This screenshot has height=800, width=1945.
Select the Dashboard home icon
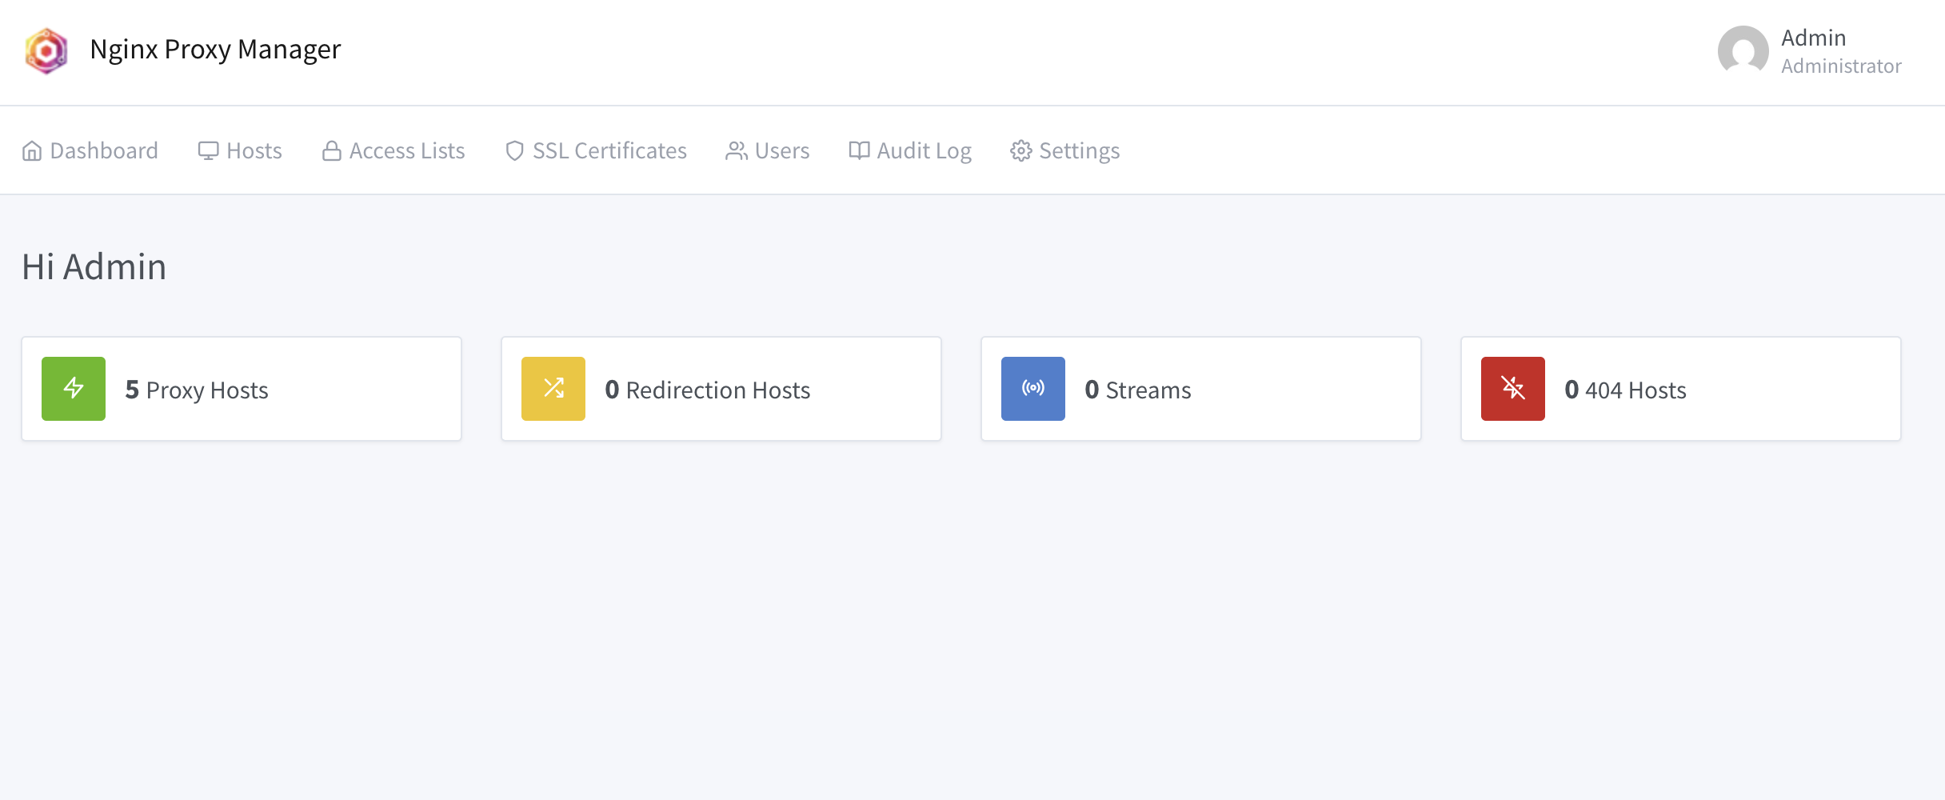pyautogui.click(x=32, y=150)
